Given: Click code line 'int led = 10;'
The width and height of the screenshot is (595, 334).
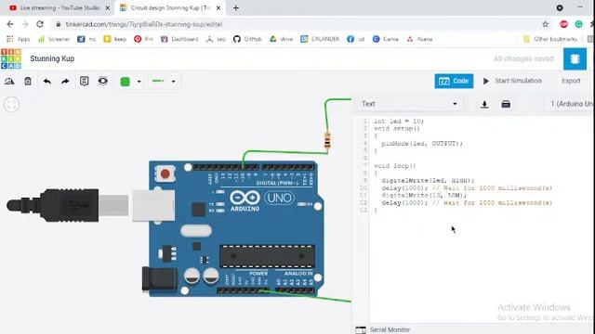Looking at the screenshot, I should click(399, 122).
